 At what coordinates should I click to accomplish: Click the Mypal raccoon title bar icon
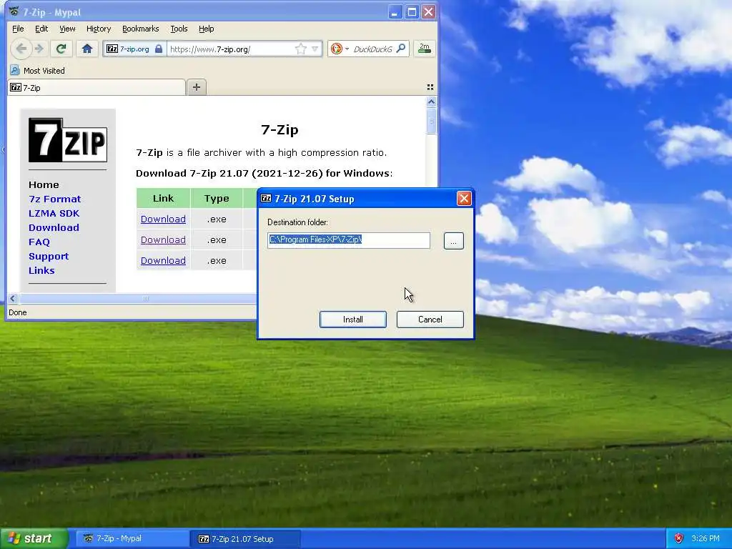coord(14,11)
